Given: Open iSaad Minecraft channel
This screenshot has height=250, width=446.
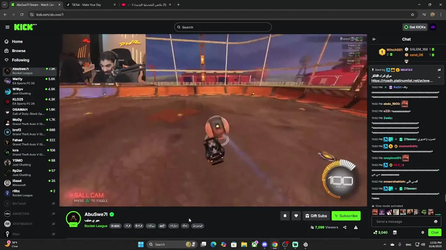Looking at the screenshot, I should point(30,183).
